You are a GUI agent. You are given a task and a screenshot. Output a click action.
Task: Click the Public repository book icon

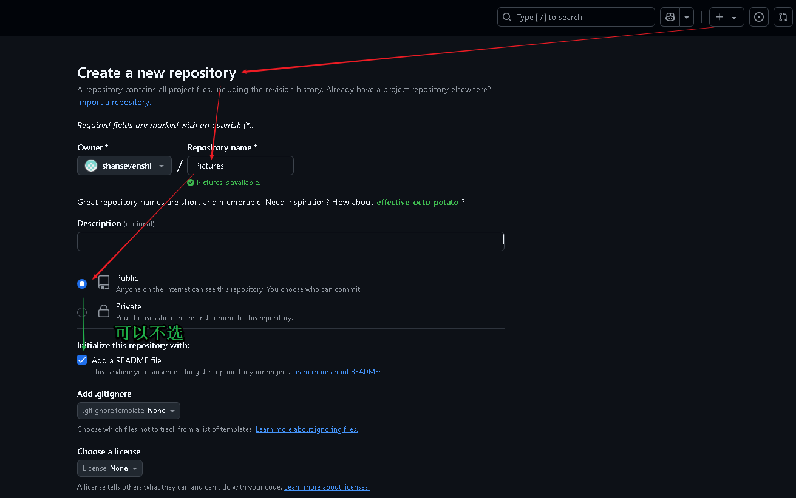click(x=104, y=282)
